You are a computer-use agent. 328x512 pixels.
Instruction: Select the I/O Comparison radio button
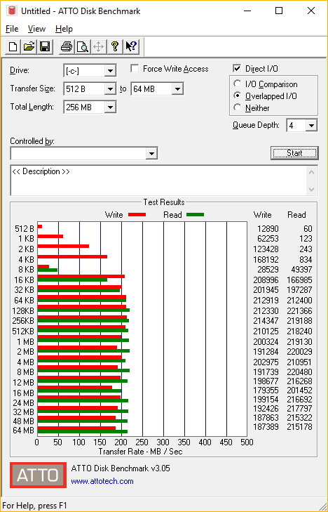[x=238, y=84]
